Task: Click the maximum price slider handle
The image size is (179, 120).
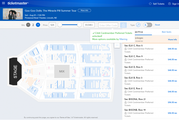Action: (79, 25)
